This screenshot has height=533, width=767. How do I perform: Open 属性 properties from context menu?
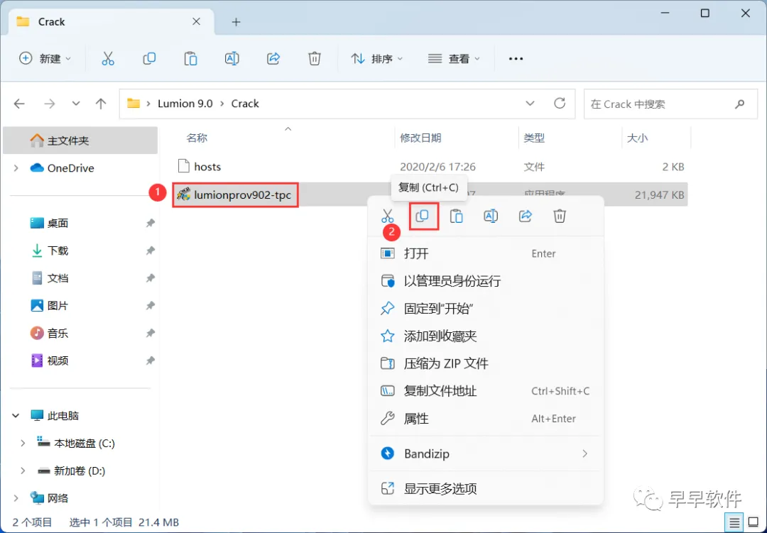[x=485, y=419]
